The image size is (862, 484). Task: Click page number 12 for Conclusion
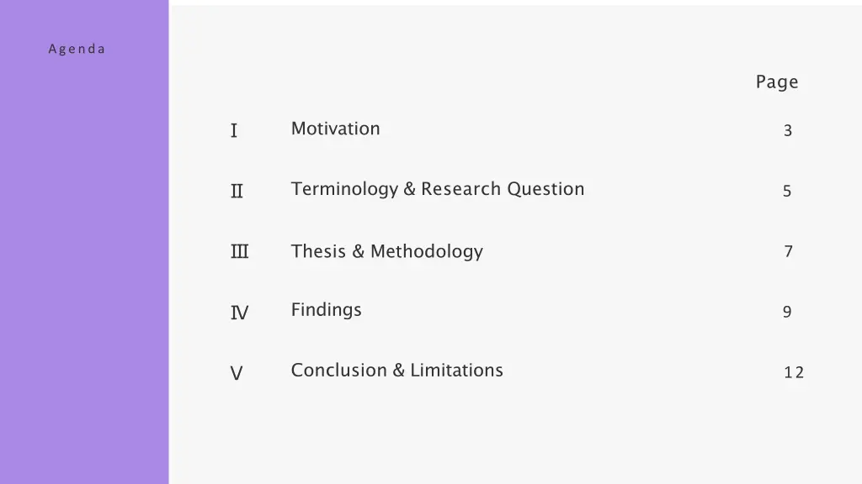(794, 372)
